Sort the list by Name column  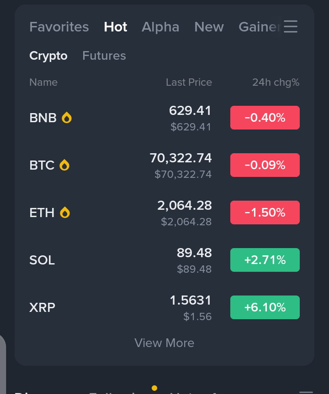(x=43, y=83)
